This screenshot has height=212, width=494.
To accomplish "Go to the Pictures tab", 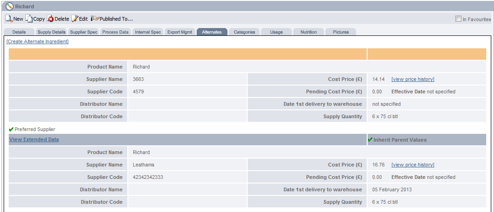I will pos(341,32).
